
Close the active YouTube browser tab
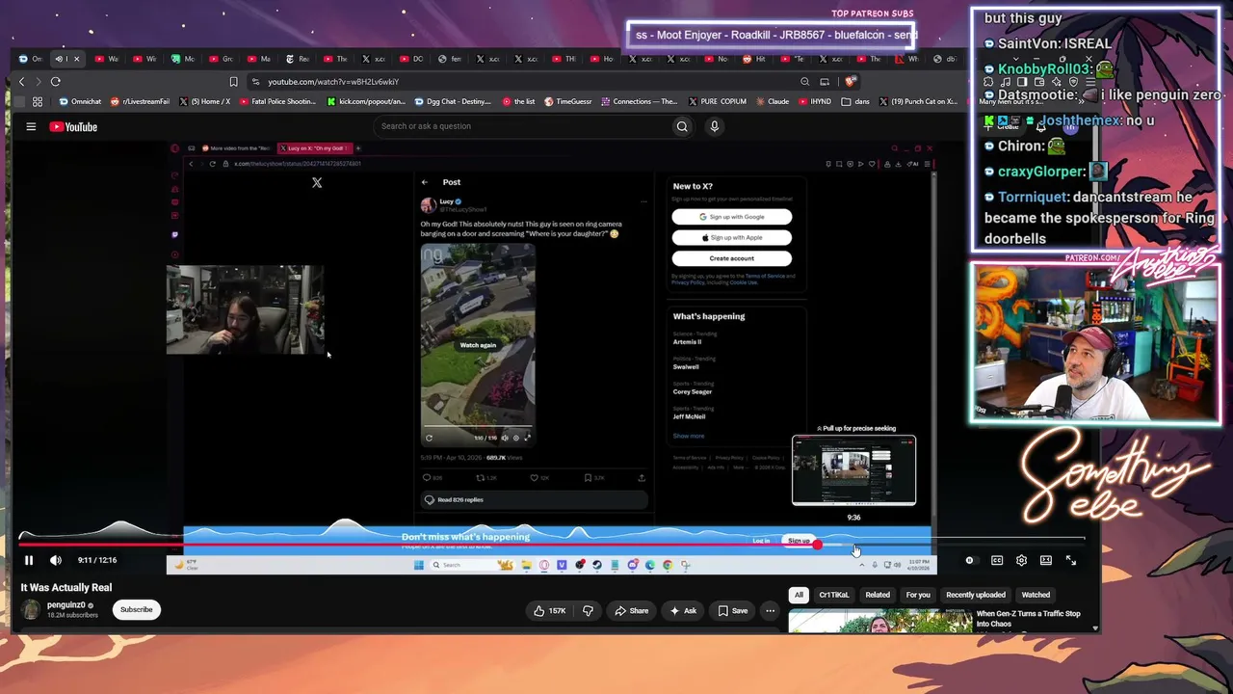pos(77,59)
